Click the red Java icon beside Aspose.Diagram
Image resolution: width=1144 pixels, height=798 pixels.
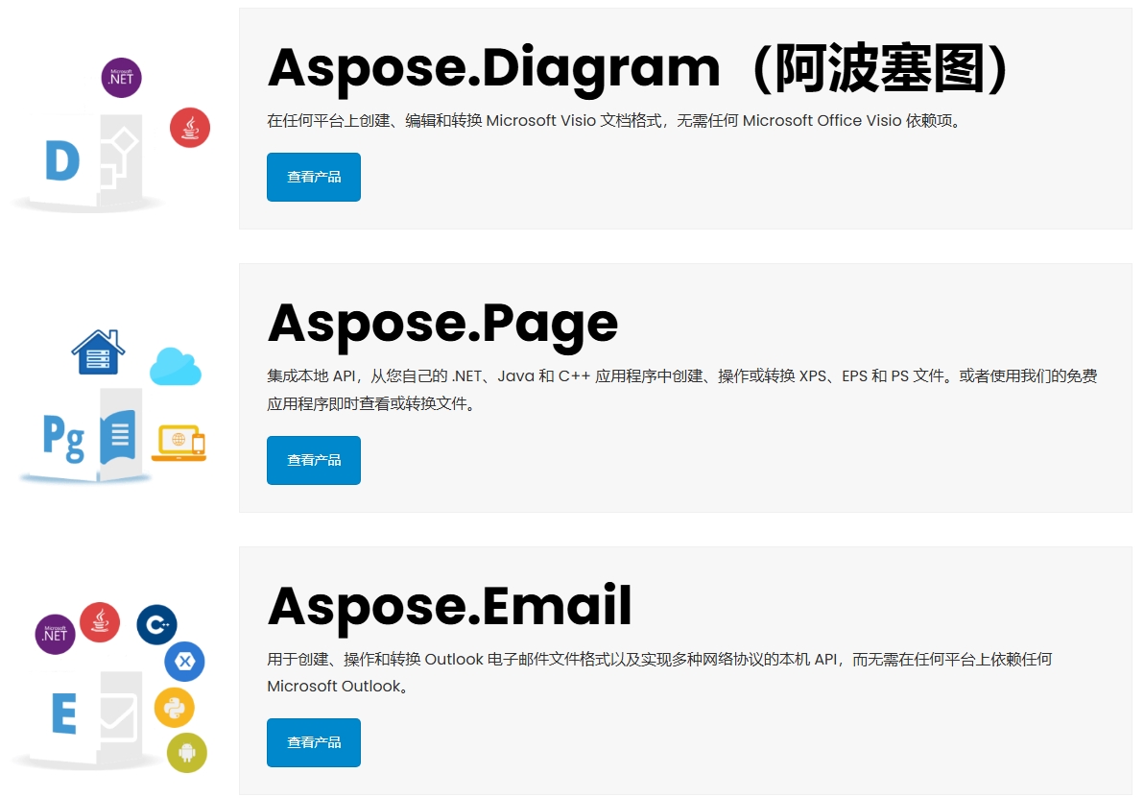pos(190,127)
